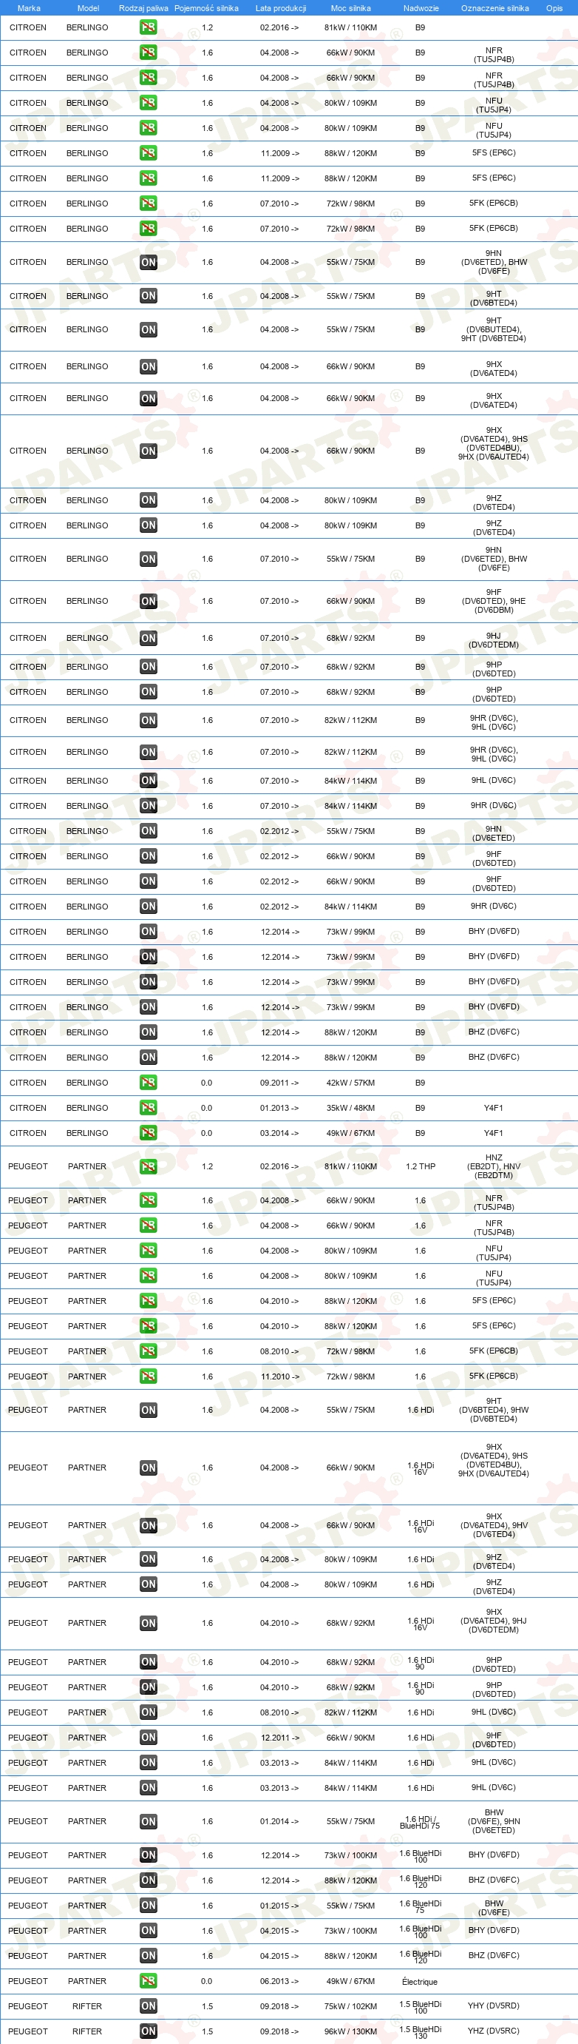Click fuel icon in Citroen 03.2014 49kW row
The height and width of the screenshot is (2044, 578).
[149, 1133]
